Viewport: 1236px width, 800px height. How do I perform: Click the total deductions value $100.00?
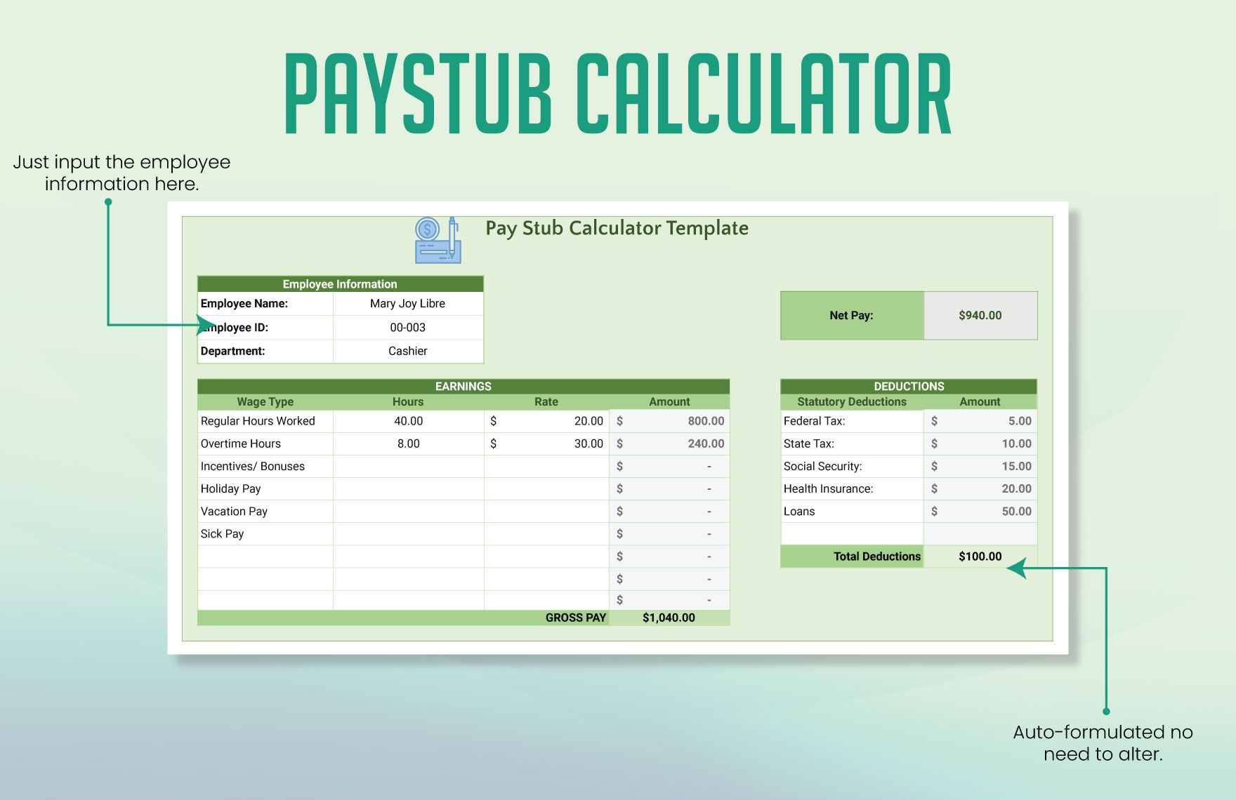[x=980, y=556]
